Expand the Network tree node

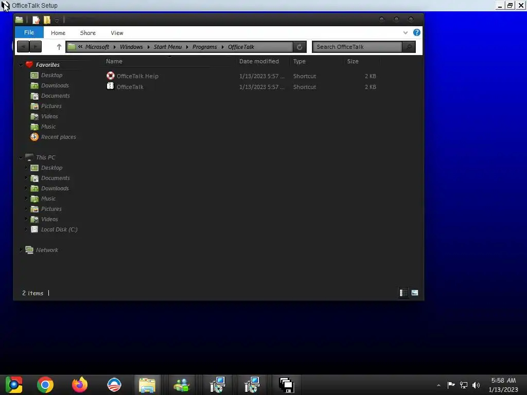coord(21,250)
